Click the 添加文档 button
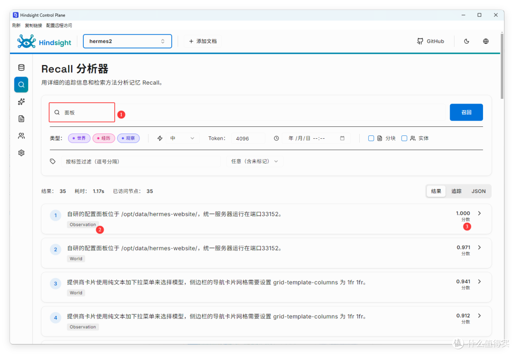The image size is (514, 354). coord(203,41)
